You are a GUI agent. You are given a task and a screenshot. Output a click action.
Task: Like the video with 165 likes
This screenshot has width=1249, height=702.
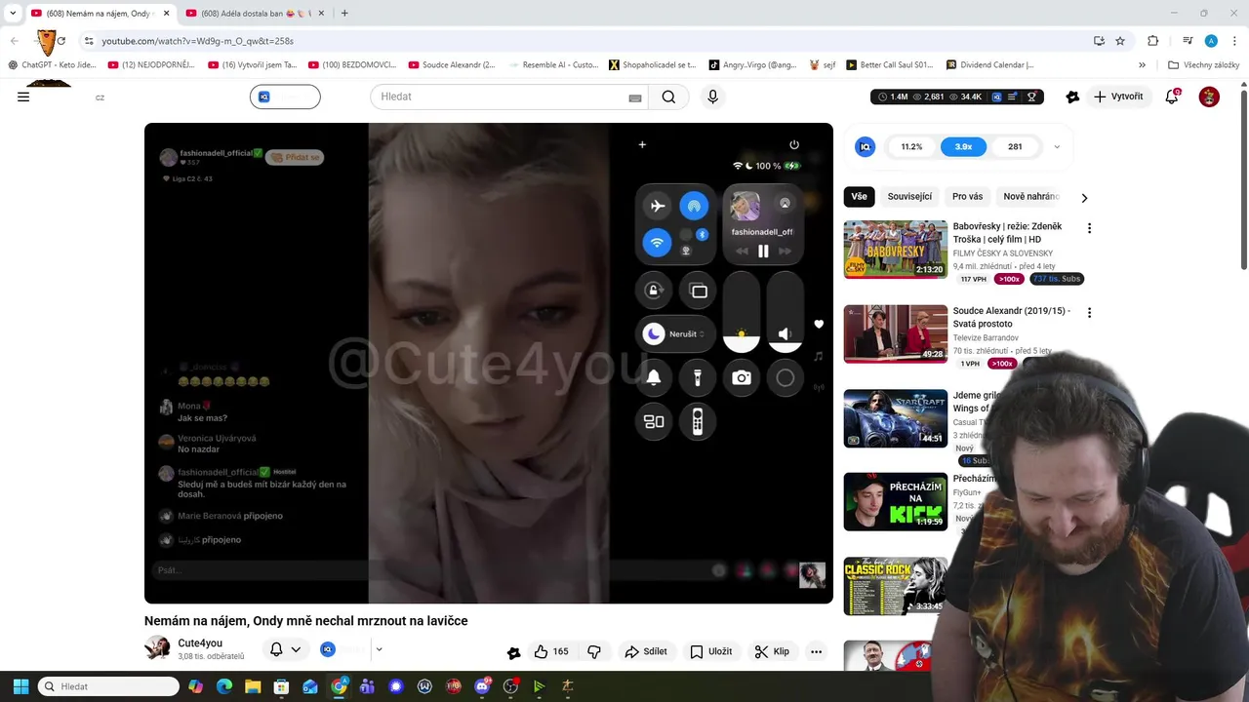pyautogui.click(x=550, y=651)
